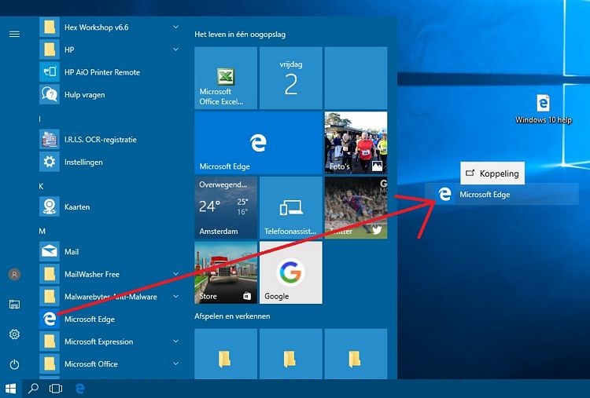Open the Settings gear in Start sidebar
The image size is (590, 398).
(x=14, y=334)
